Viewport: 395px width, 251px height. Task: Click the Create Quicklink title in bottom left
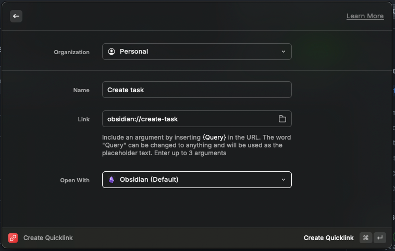(48, 238)
